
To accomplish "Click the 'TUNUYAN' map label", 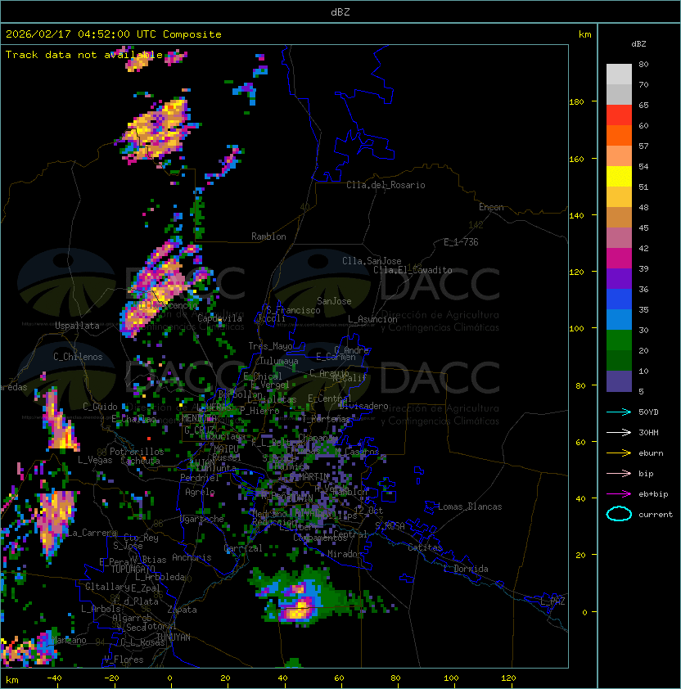I will click(174, 637).
